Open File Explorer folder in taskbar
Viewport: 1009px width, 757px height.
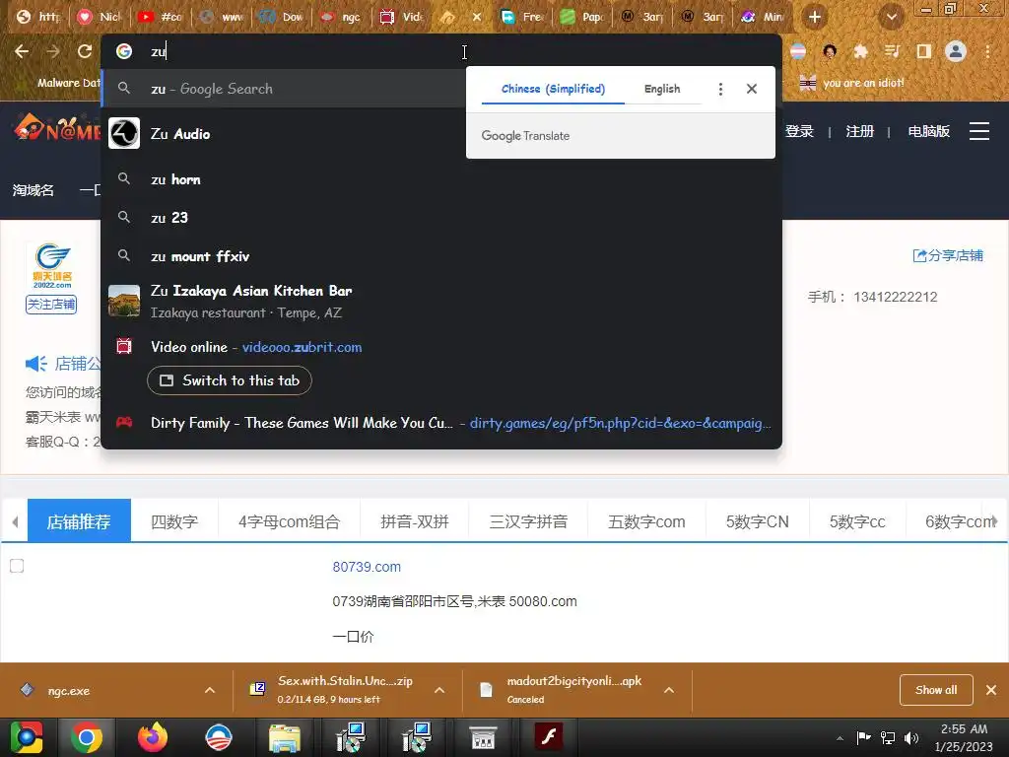coord(285,737)
